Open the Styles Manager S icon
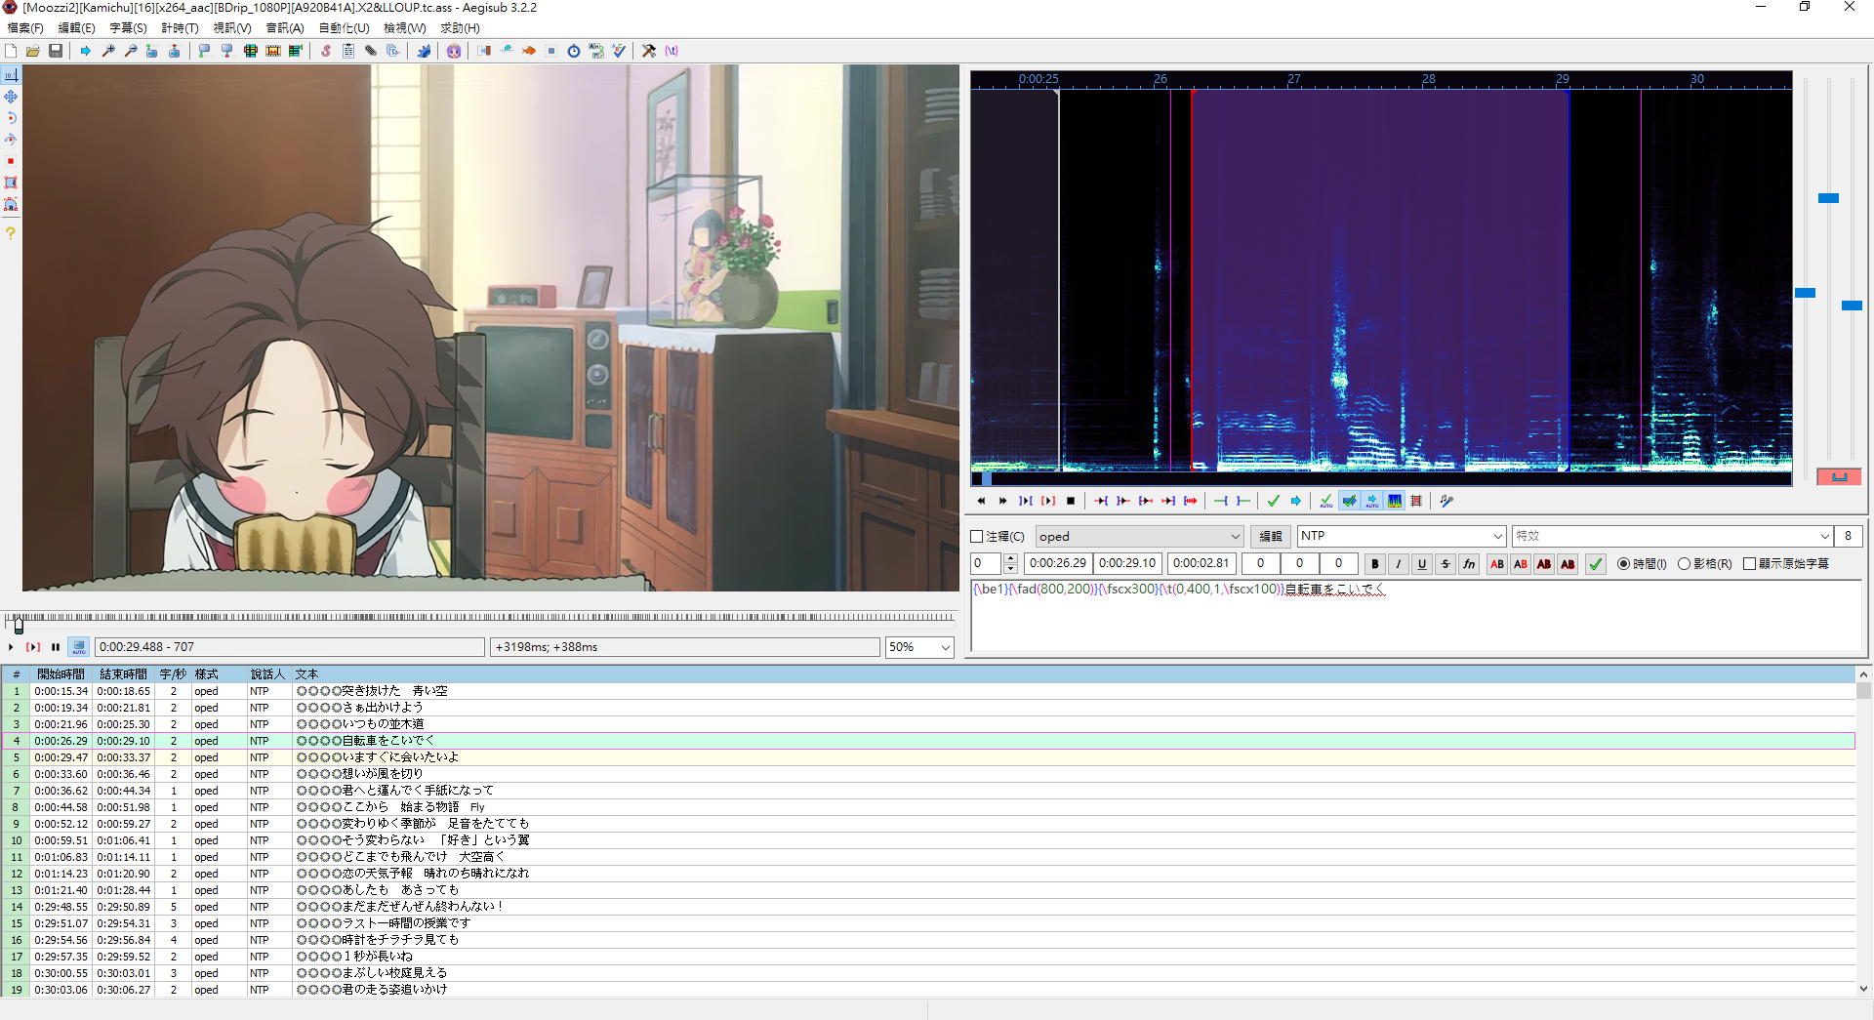 point(326,51)
